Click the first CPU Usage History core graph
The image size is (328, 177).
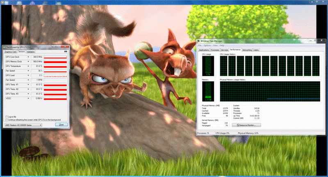[223, 66]
